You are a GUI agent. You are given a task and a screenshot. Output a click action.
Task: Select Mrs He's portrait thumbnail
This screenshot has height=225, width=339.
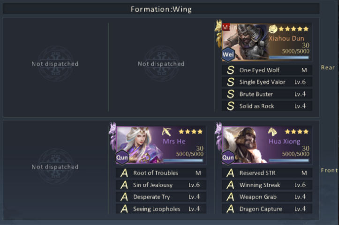[x=139, y=144]
